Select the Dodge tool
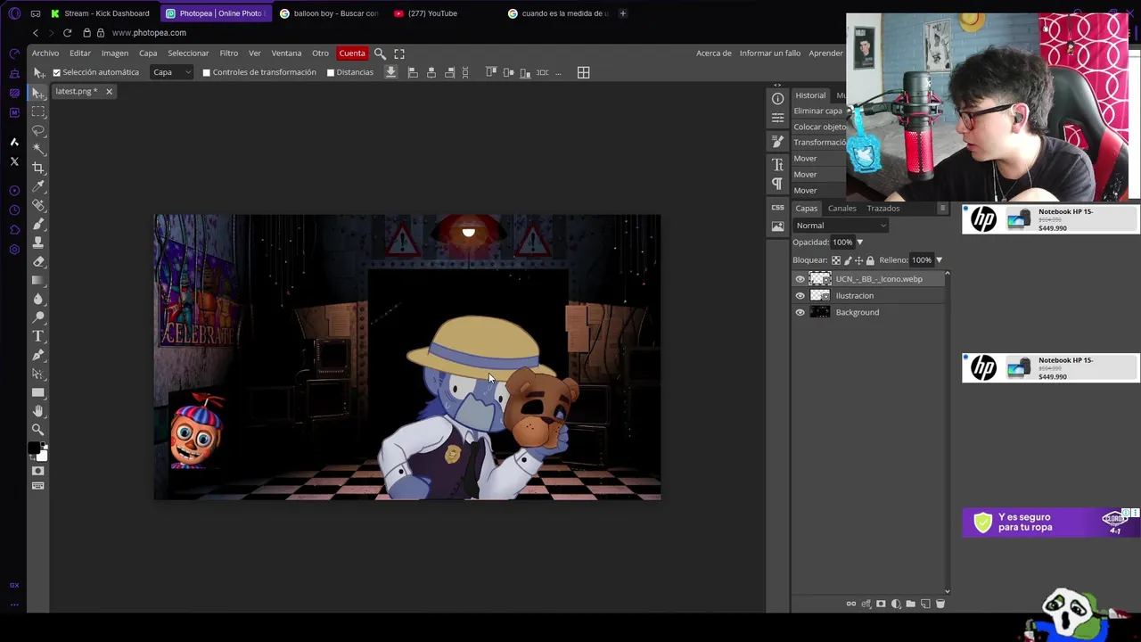Screen dimensions: 1141x642 tap(38, 317)
